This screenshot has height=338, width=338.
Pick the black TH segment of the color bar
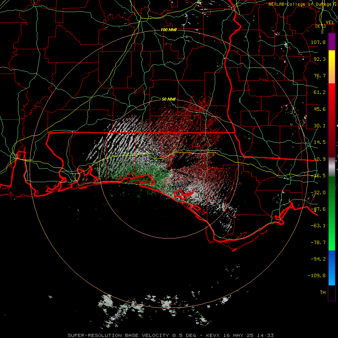332,293
